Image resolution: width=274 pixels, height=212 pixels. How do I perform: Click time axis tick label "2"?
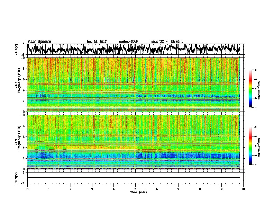pyautogui.click(x=71, y=189)
